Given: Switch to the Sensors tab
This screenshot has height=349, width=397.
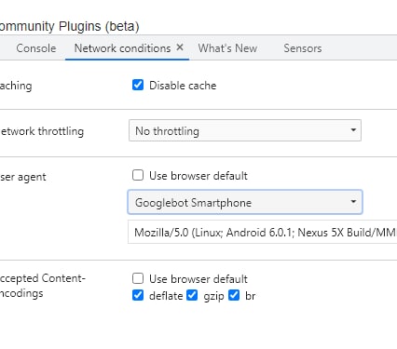Looking at the screenshot, I should coord(303,48).
